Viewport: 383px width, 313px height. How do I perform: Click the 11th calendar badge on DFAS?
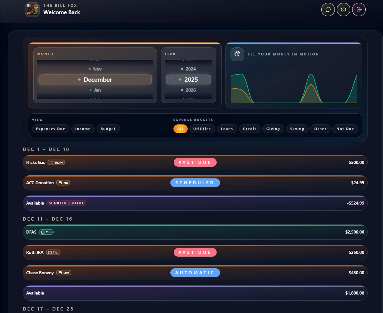(x=46, y=232)
